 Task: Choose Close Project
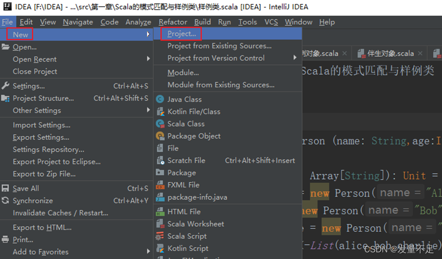coord(76,72)
